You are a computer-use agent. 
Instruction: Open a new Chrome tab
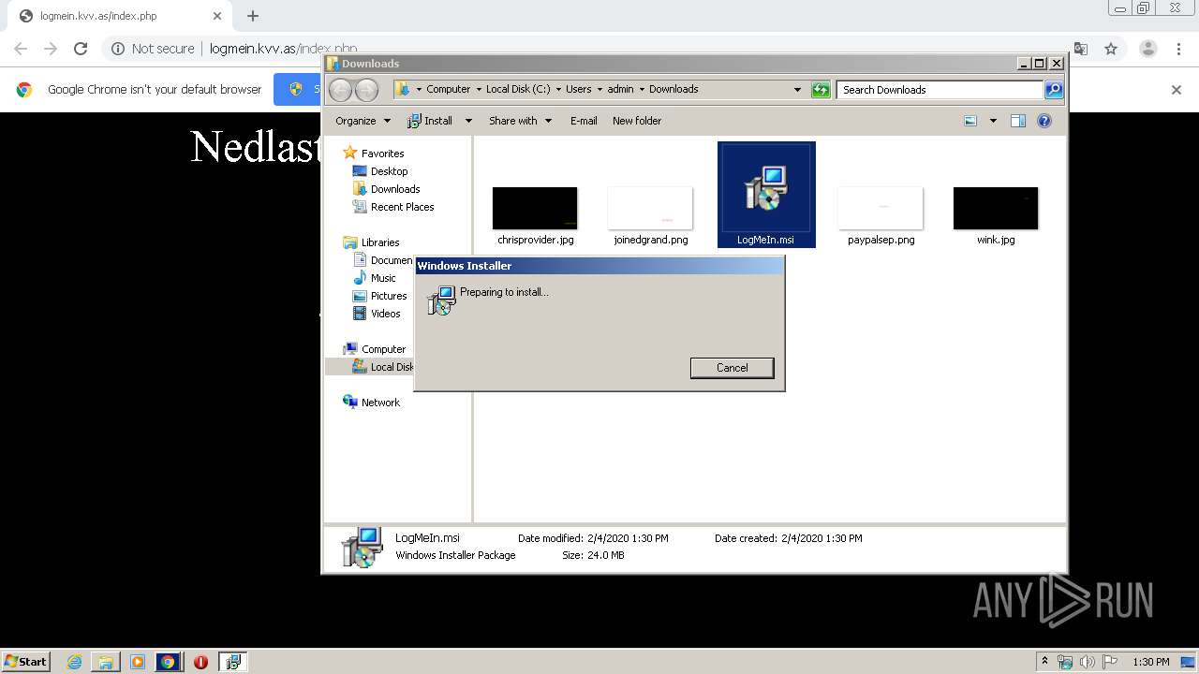pyautogui.click(x=253, y=16)
